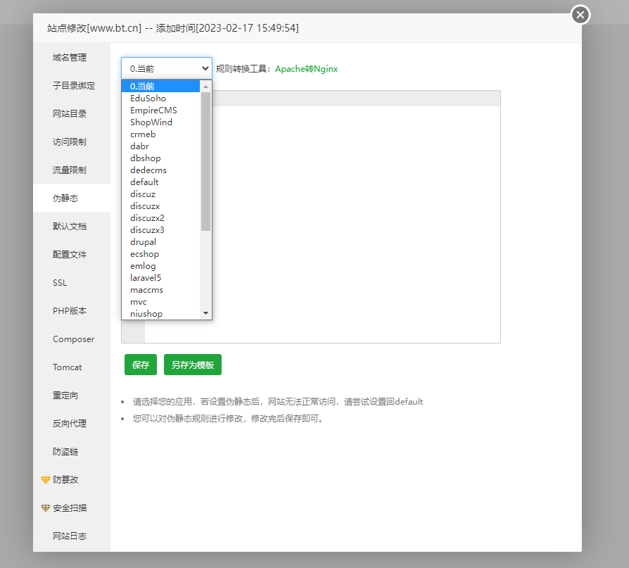Screen dimensions: 629x568
Task: Click the green 保存 button
Action: click(141, 365)
